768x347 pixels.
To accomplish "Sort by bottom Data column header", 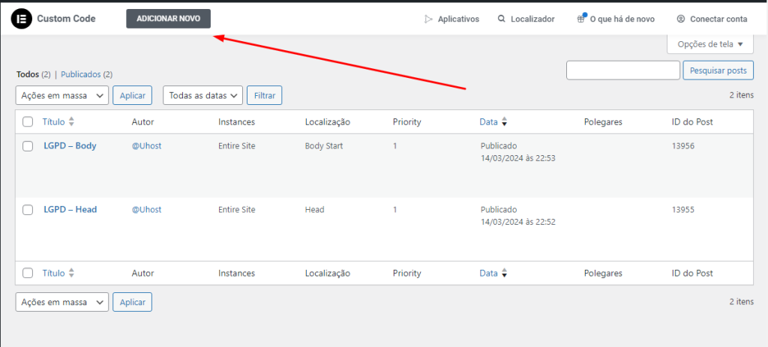I will coord(488,273).
